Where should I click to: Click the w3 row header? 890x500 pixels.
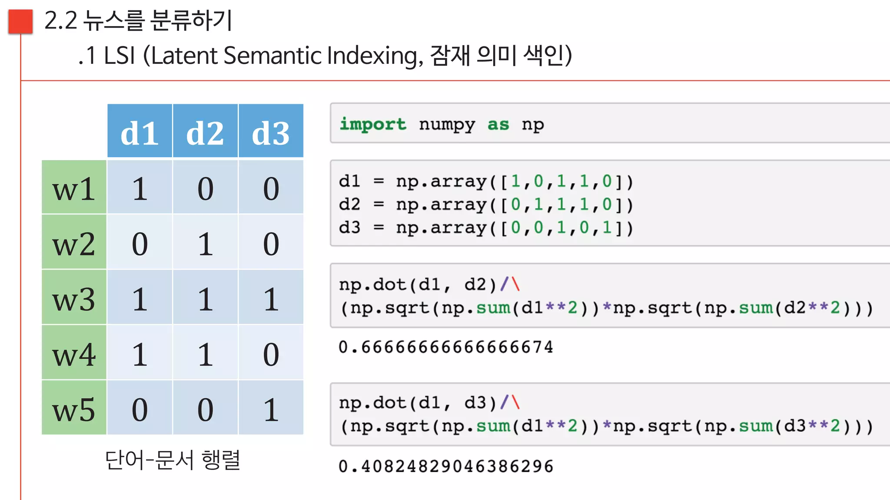(74, 297)
